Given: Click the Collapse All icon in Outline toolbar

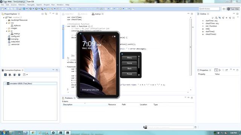Looking at the screenshot, I should click(x=233, y=18).
